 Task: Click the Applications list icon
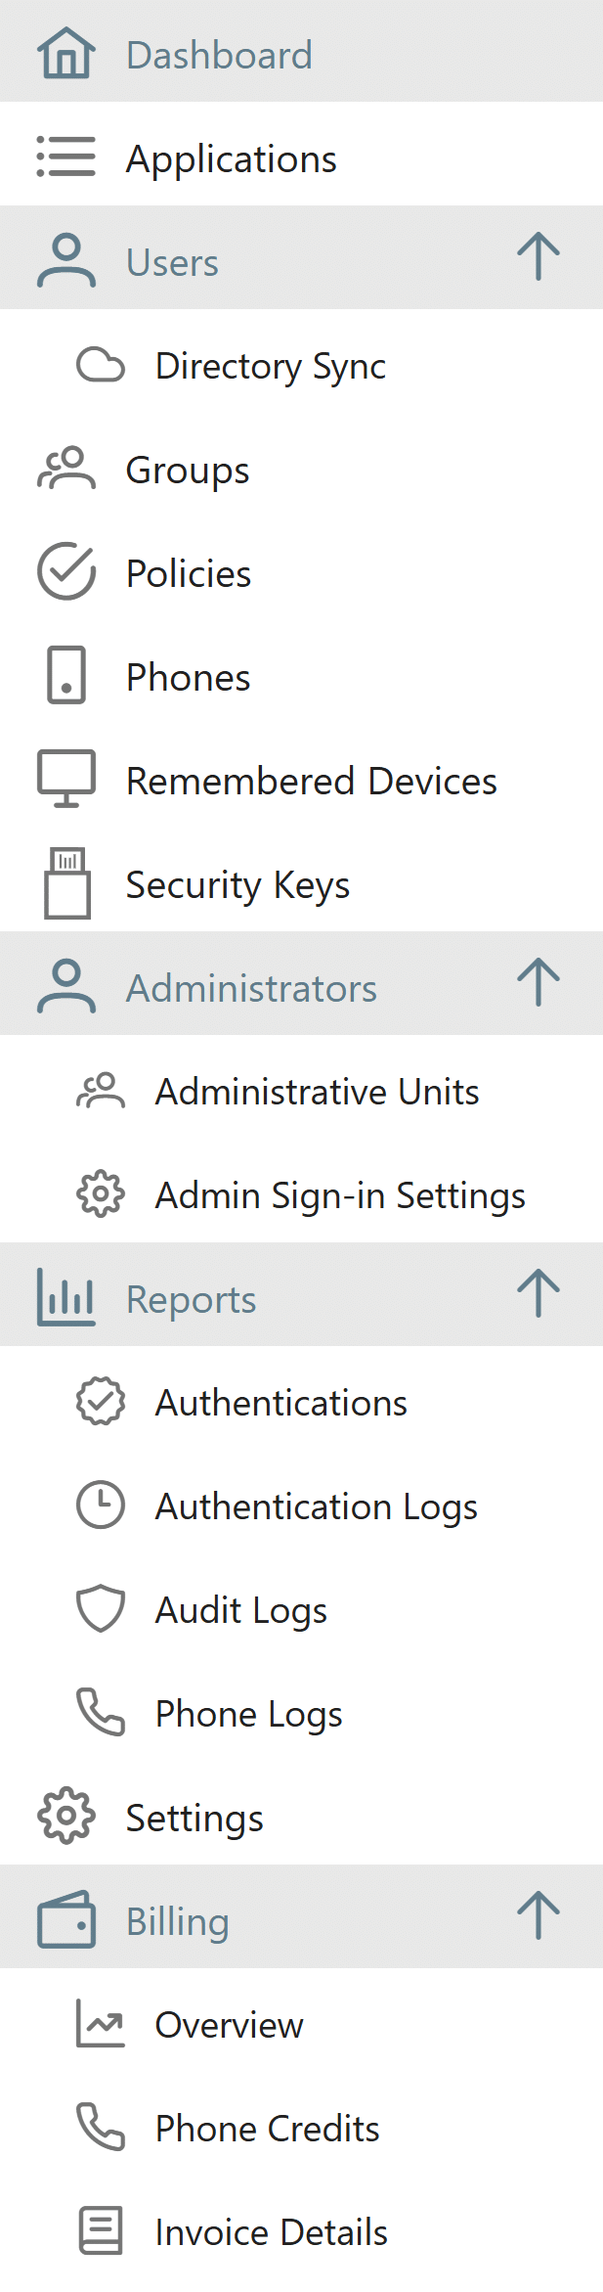[66, 157]
